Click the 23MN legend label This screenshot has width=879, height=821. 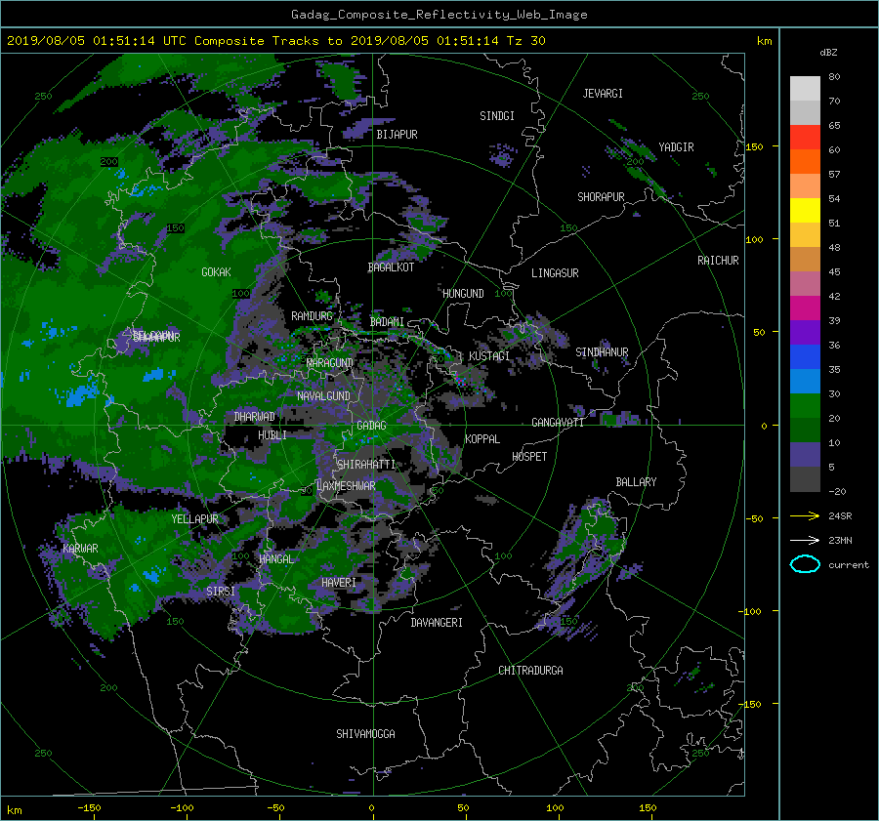[840, 541]
